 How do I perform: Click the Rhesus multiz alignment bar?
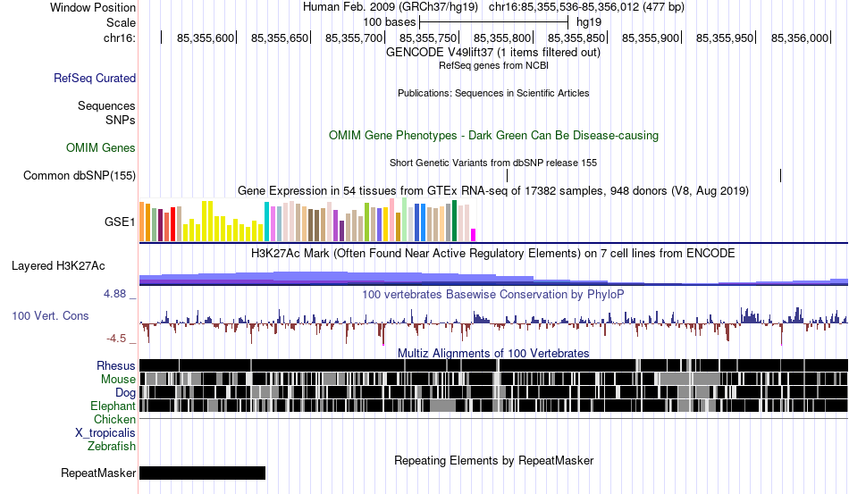tap(494, 365)
